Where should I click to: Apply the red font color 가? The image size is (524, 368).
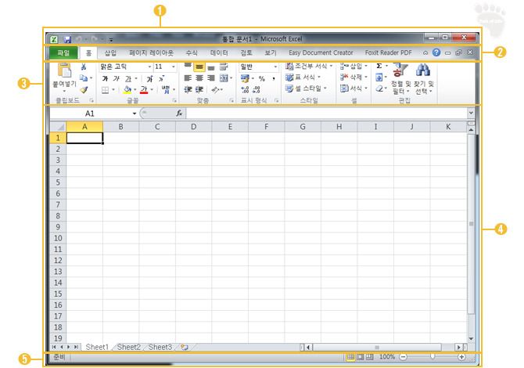coord(144,89)
